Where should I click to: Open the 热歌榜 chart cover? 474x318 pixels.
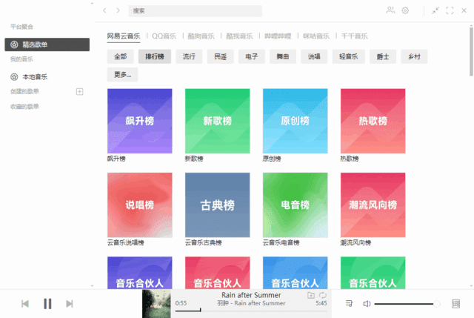pyautogui.click(x=373, y=121)
